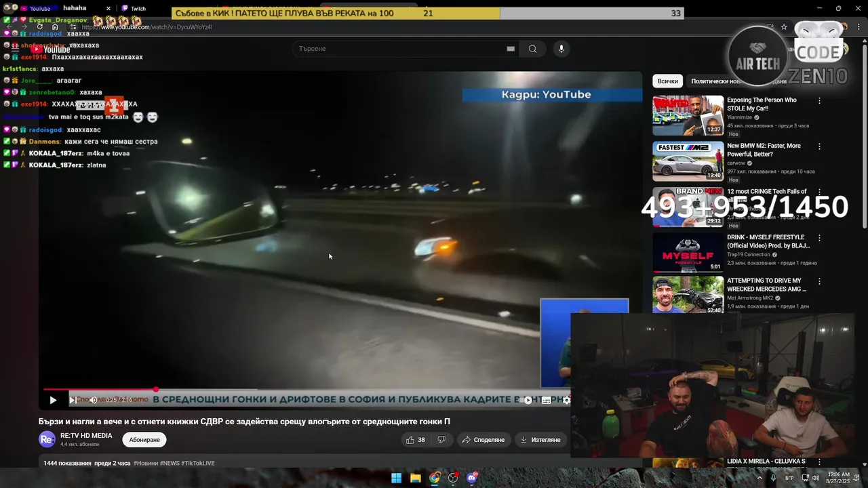The width and height of the screenshot is (868, 488).
Task: Open options for ATTEMPTING TO DRIVE video
Action: point(819,281)
